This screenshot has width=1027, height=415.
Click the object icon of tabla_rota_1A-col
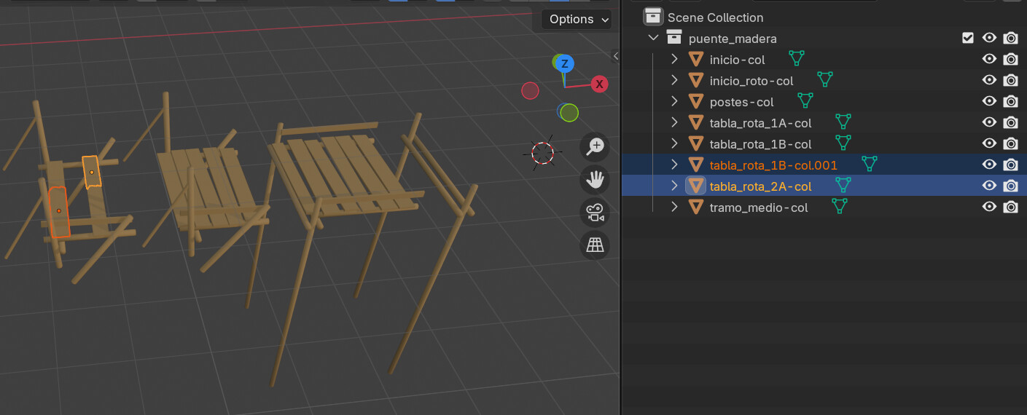click(x=696, y=123)
